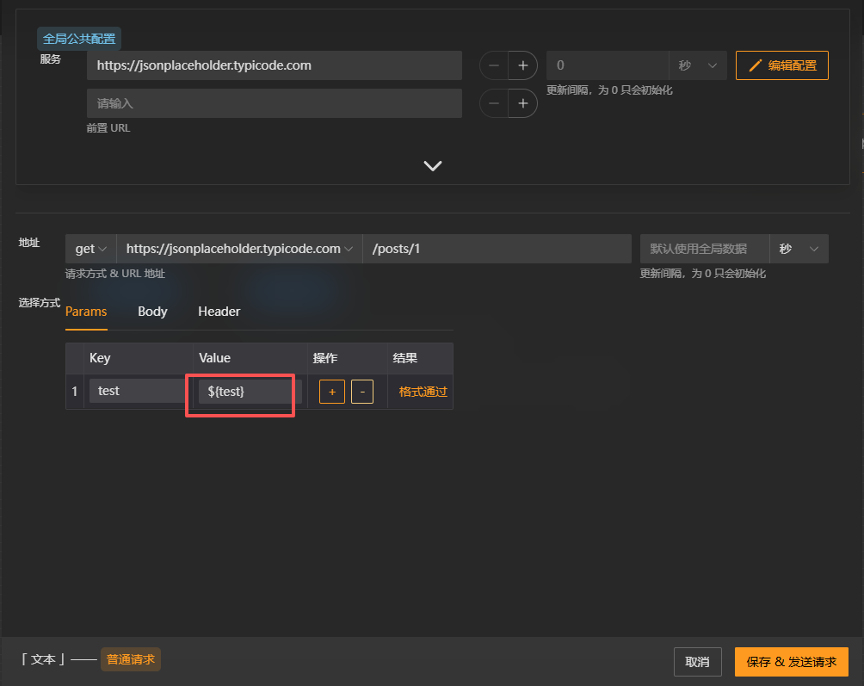The height and width of the screenshot is (686, 864).
Task: Click the Value input containing ${test}
Action: point(250,392)
